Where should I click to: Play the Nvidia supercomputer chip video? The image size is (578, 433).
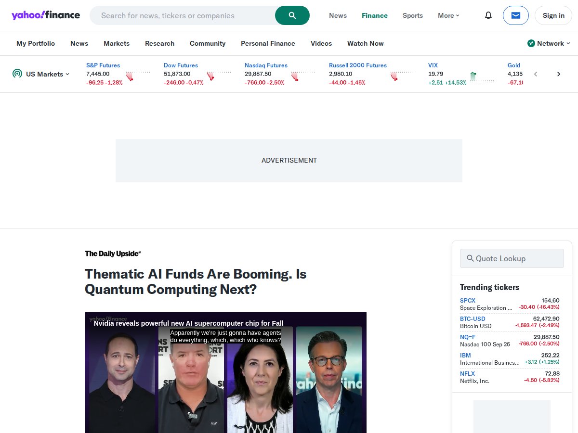click(225, 372)
